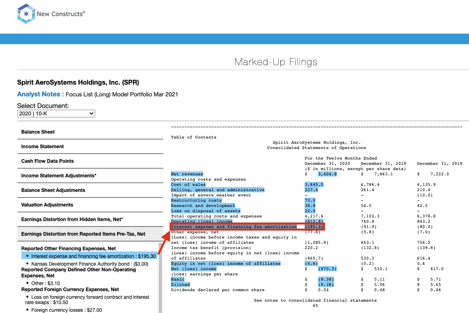
Task: Click the highlighted Diluted earnings per share label
Action: pos(180,285)
